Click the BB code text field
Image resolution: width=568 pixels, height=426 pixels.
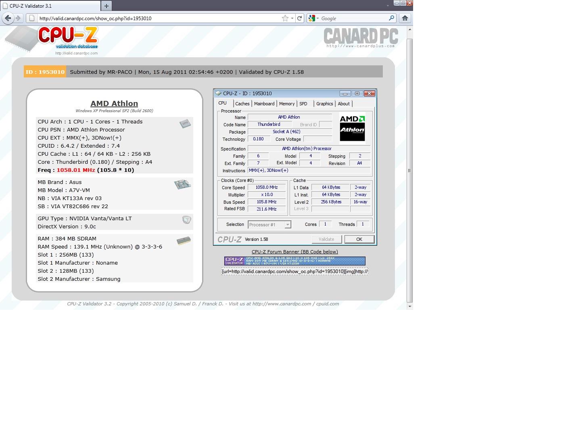[295, 271]
